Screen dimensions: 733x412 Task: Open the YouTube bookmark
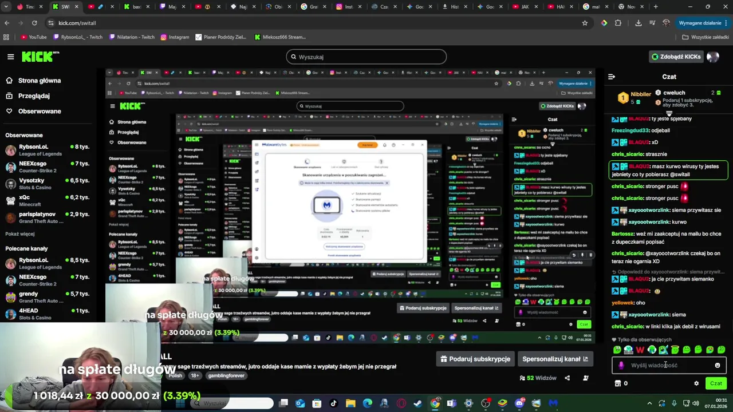tap(34, 37)
